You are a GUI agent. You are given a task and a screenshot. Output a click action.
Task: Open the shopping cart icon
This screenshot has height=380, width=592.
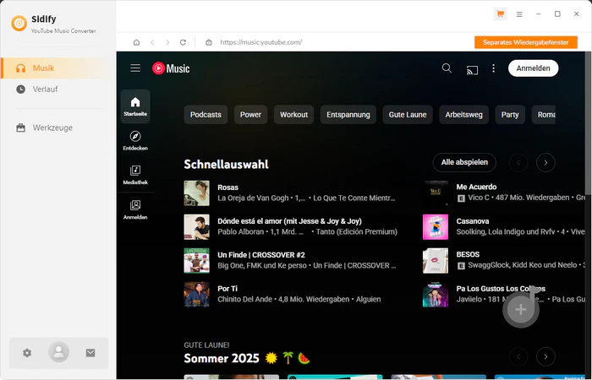point(501,14)
